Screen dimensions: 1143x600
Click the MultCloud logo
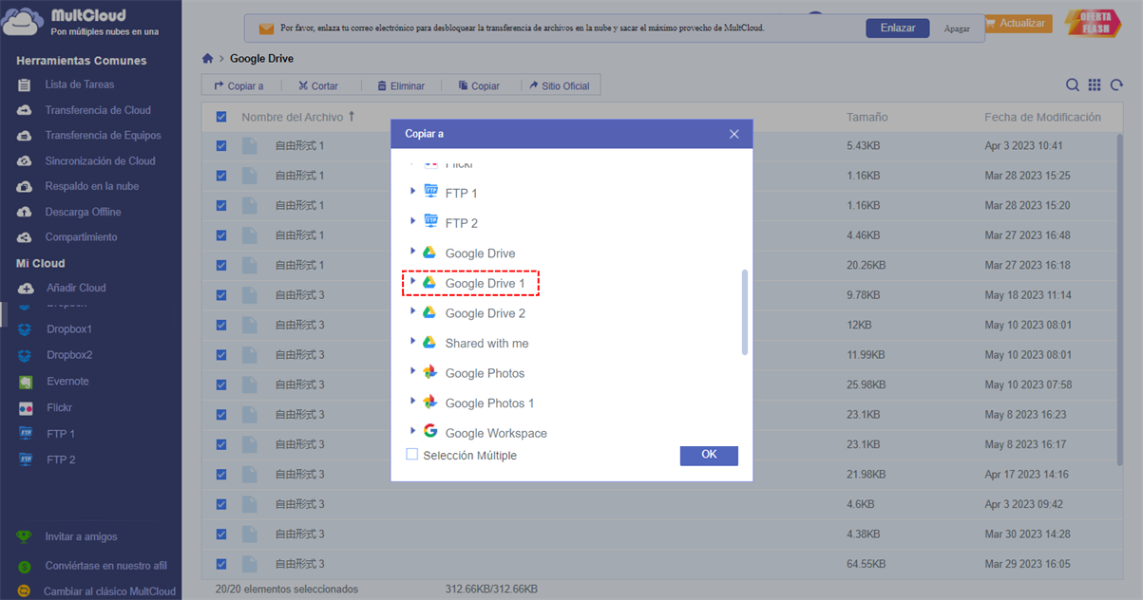pyautogui.click(x=81, y=23)
